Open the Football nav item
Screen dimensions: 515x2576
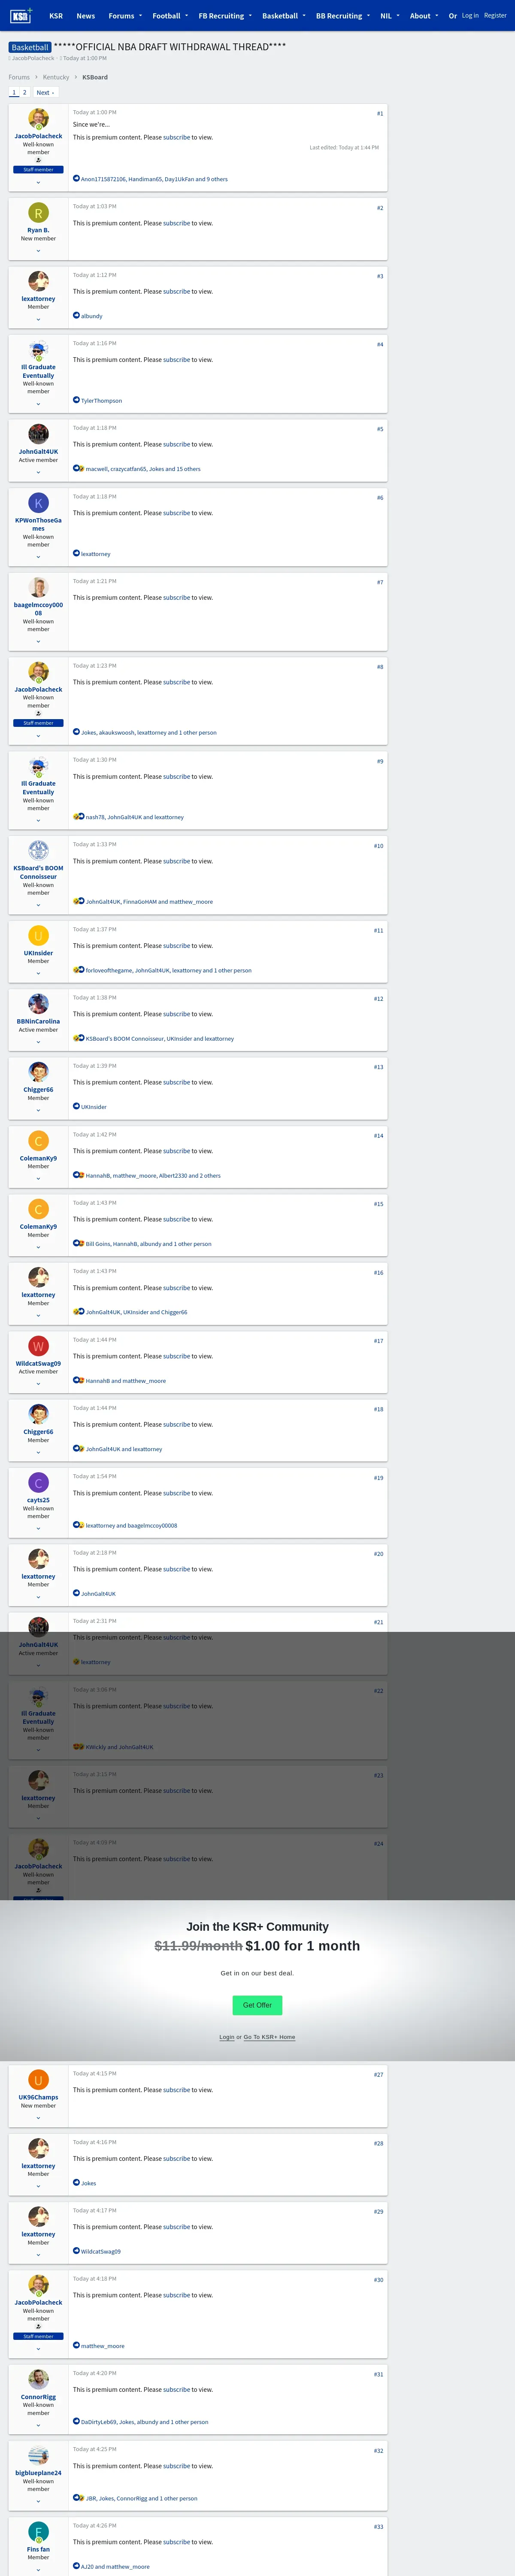tap(166, 16)
